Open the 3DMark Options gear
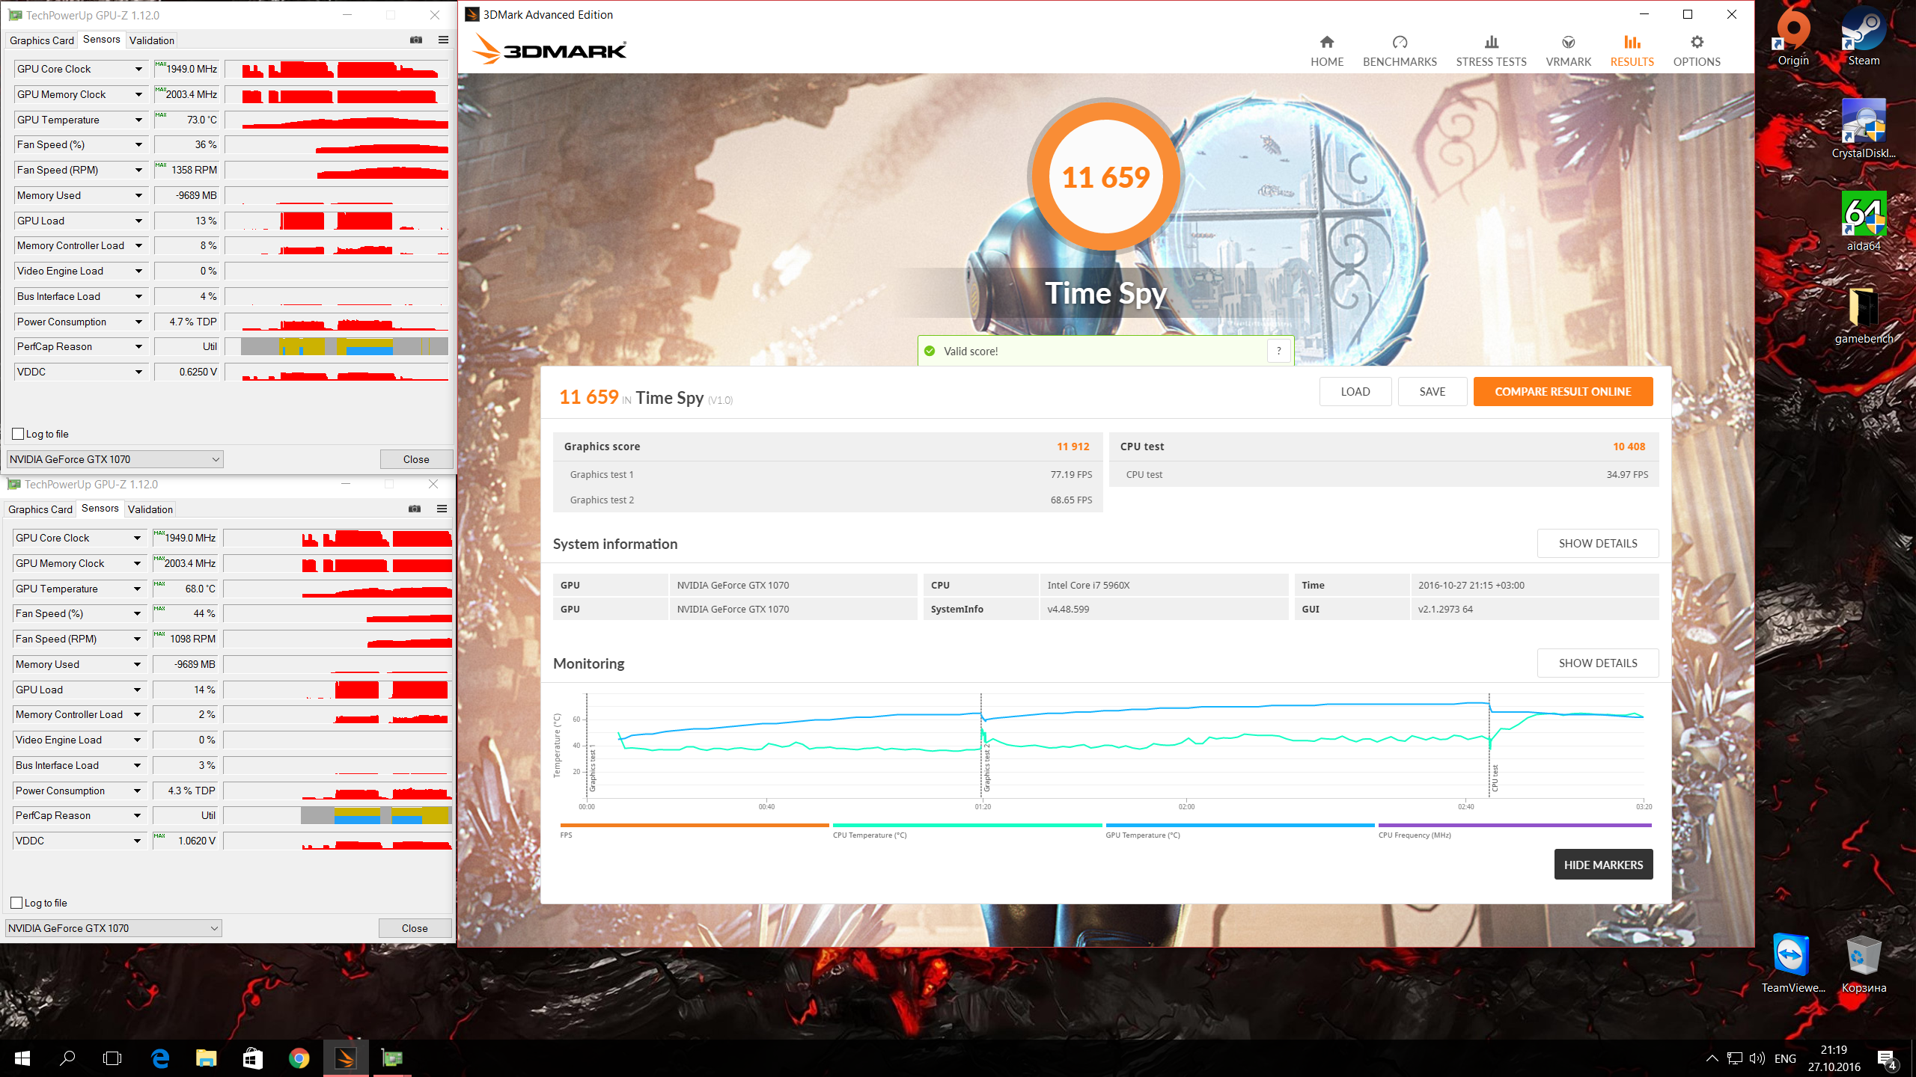Image resolution: width=1916 pixels, height=1077 pixels. point(1697,43)
